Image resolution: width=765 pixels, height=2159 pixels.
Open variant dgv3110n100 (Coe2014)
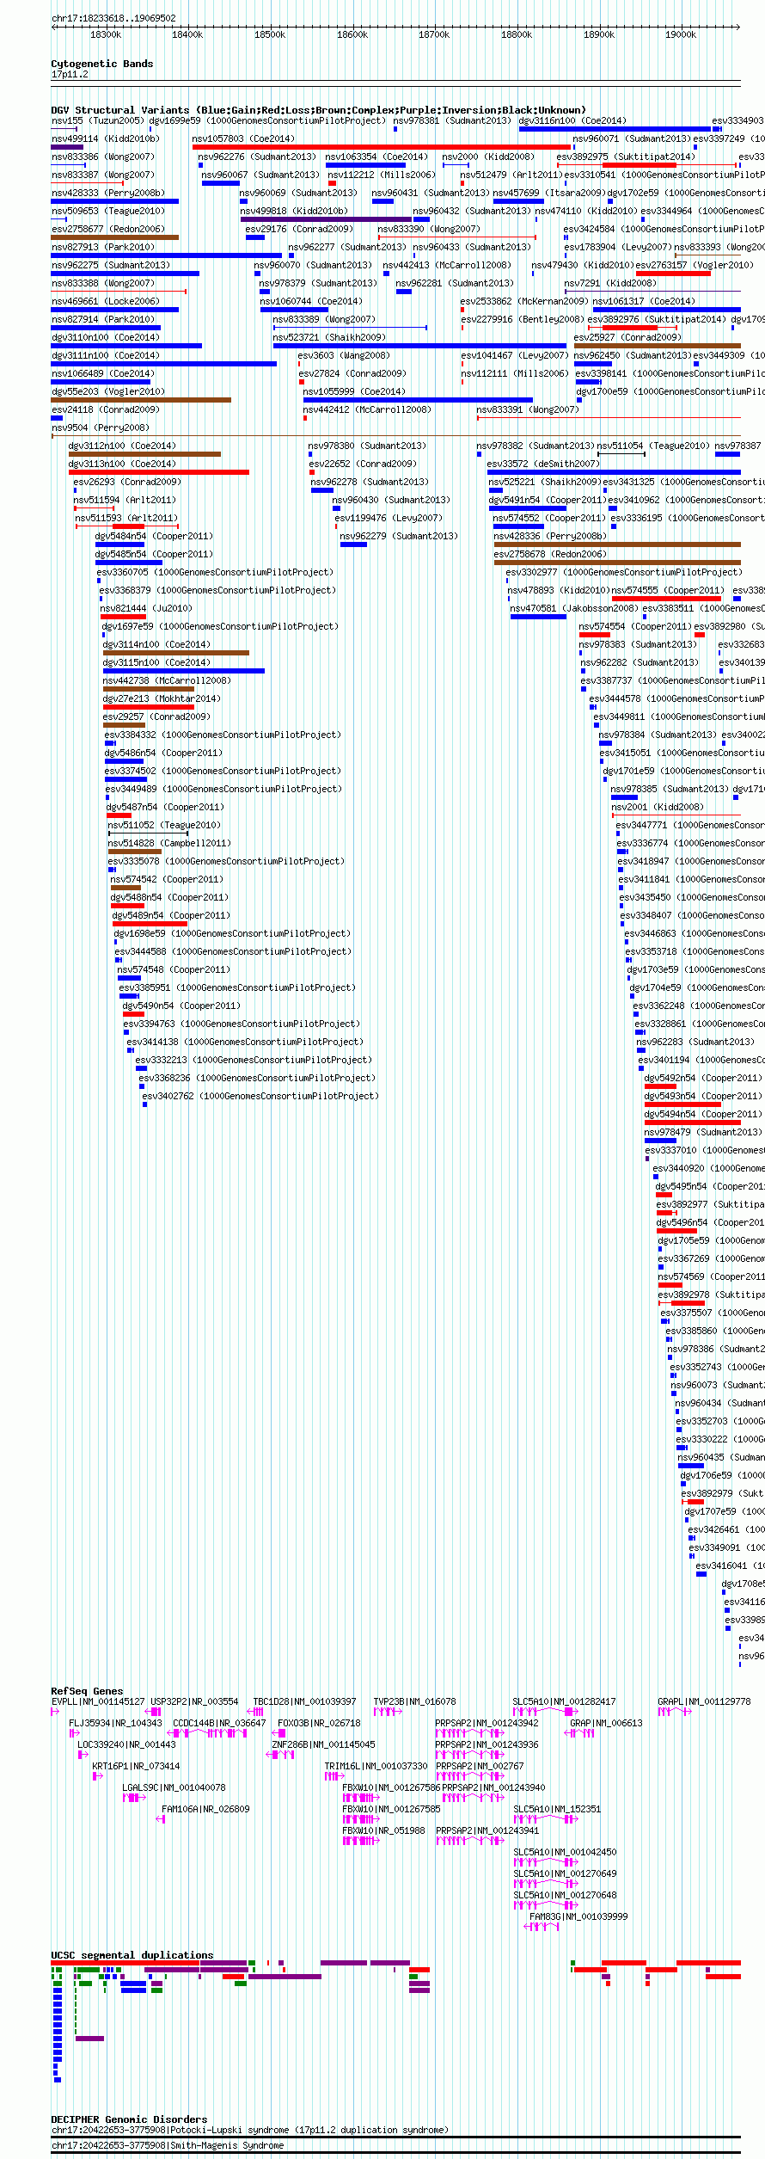click(106, 338)
